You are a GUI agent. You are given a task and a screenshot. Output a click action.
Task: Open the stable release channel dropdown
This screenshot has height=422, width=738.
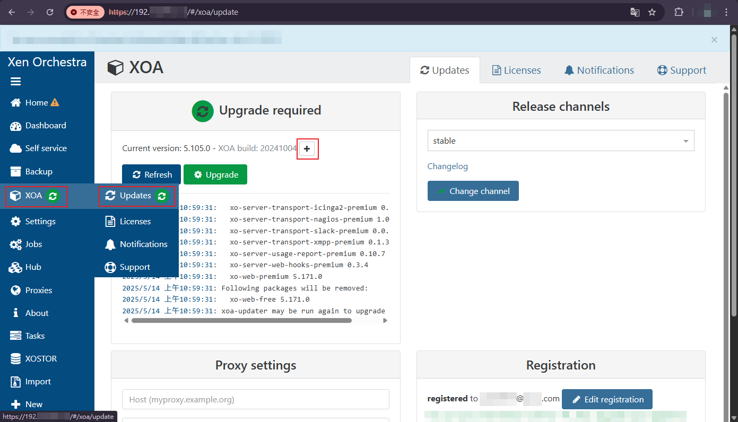[x=561, y=141]
